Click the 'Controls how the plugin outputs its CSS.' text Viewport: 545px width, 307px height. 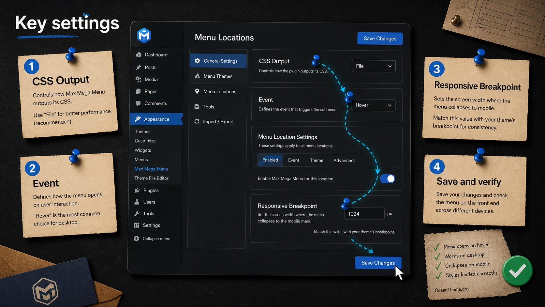click(293, 71)
